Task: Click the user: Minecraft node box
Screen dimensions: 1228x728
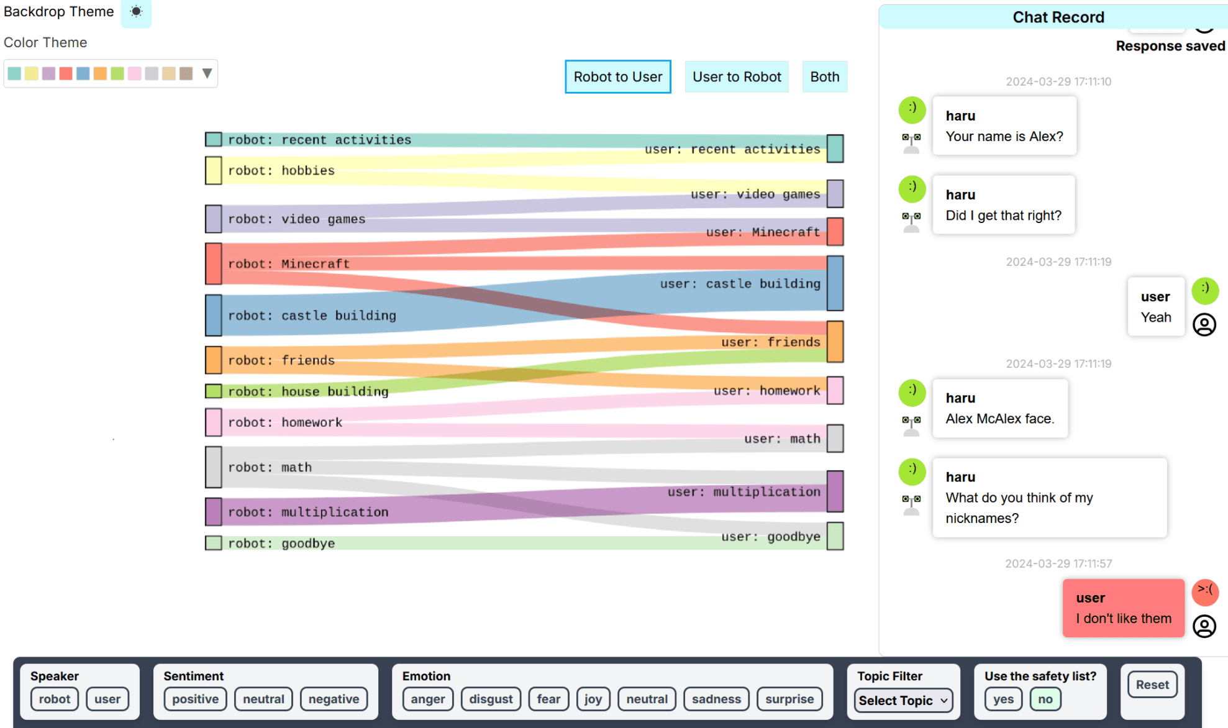Action: point(835,232)
